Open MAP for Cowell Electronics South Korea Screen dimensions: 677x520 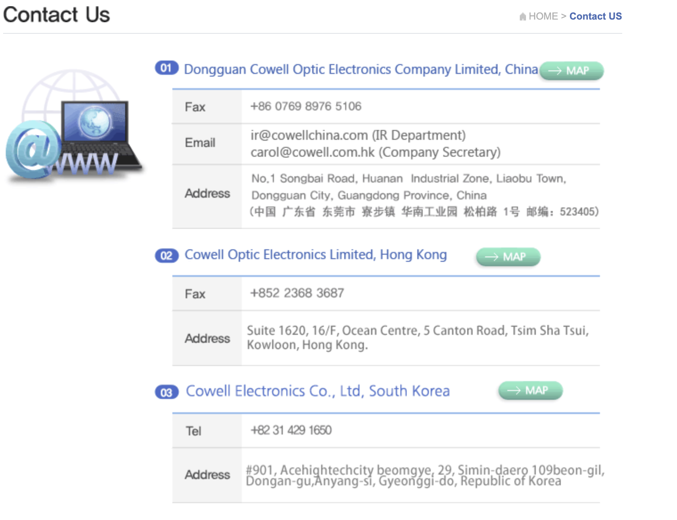(530, 390)
